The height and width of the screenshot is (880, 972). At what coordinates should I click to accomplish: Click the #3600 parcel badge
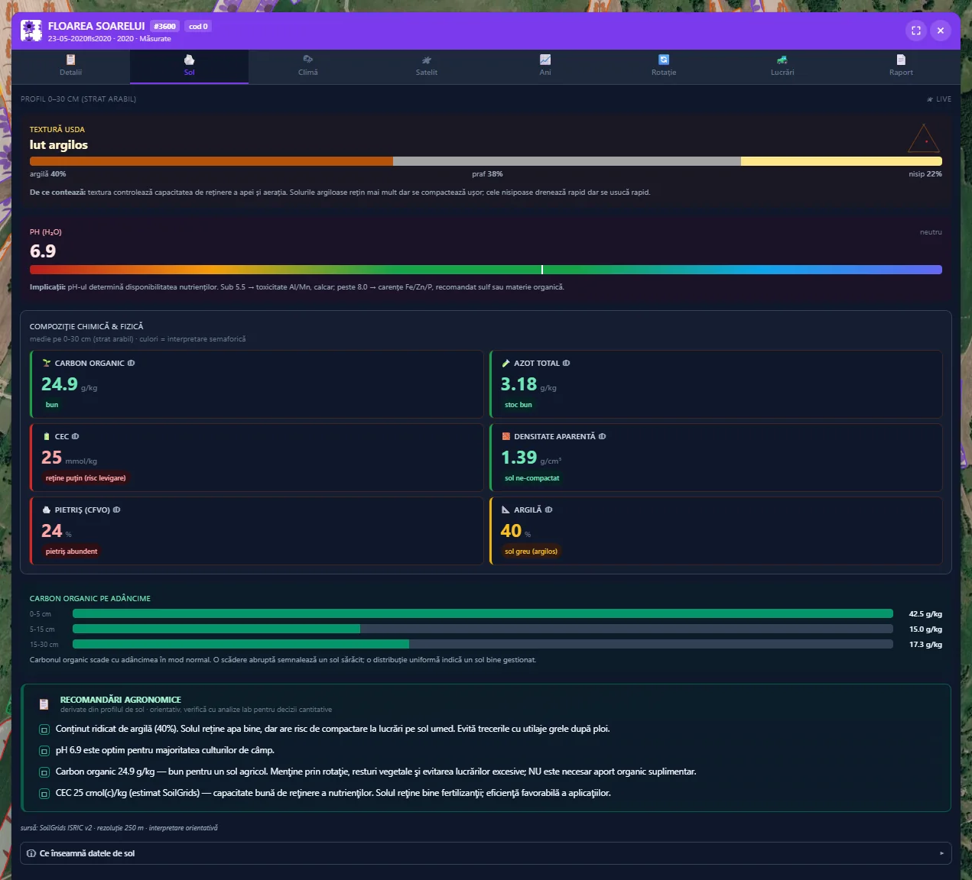[165, 27]
